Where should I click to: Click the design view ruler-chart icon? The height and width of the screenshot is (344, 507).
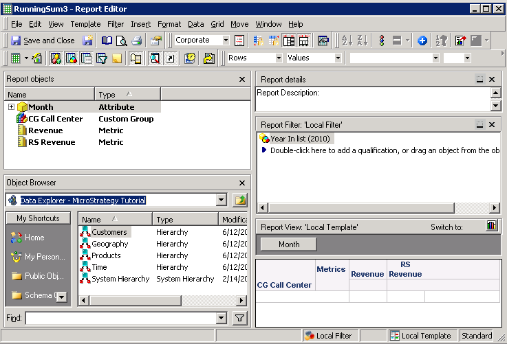point(37,58)
